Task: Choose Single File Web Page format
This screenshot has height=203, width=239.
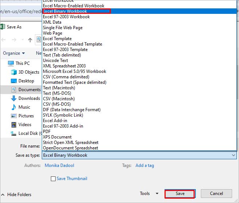Action: pos(139,28)
